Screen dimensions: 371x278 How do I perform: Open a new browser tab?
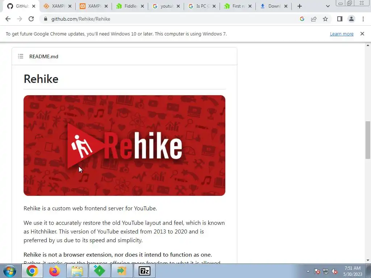pos(300,6)
